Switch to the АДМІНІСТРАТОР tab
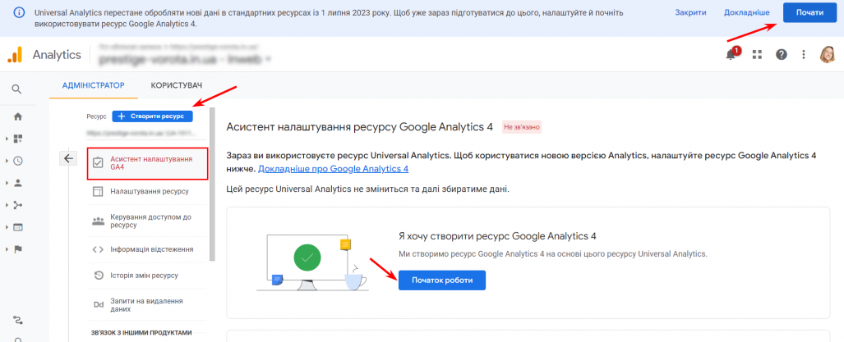 [x=93, y=85]
